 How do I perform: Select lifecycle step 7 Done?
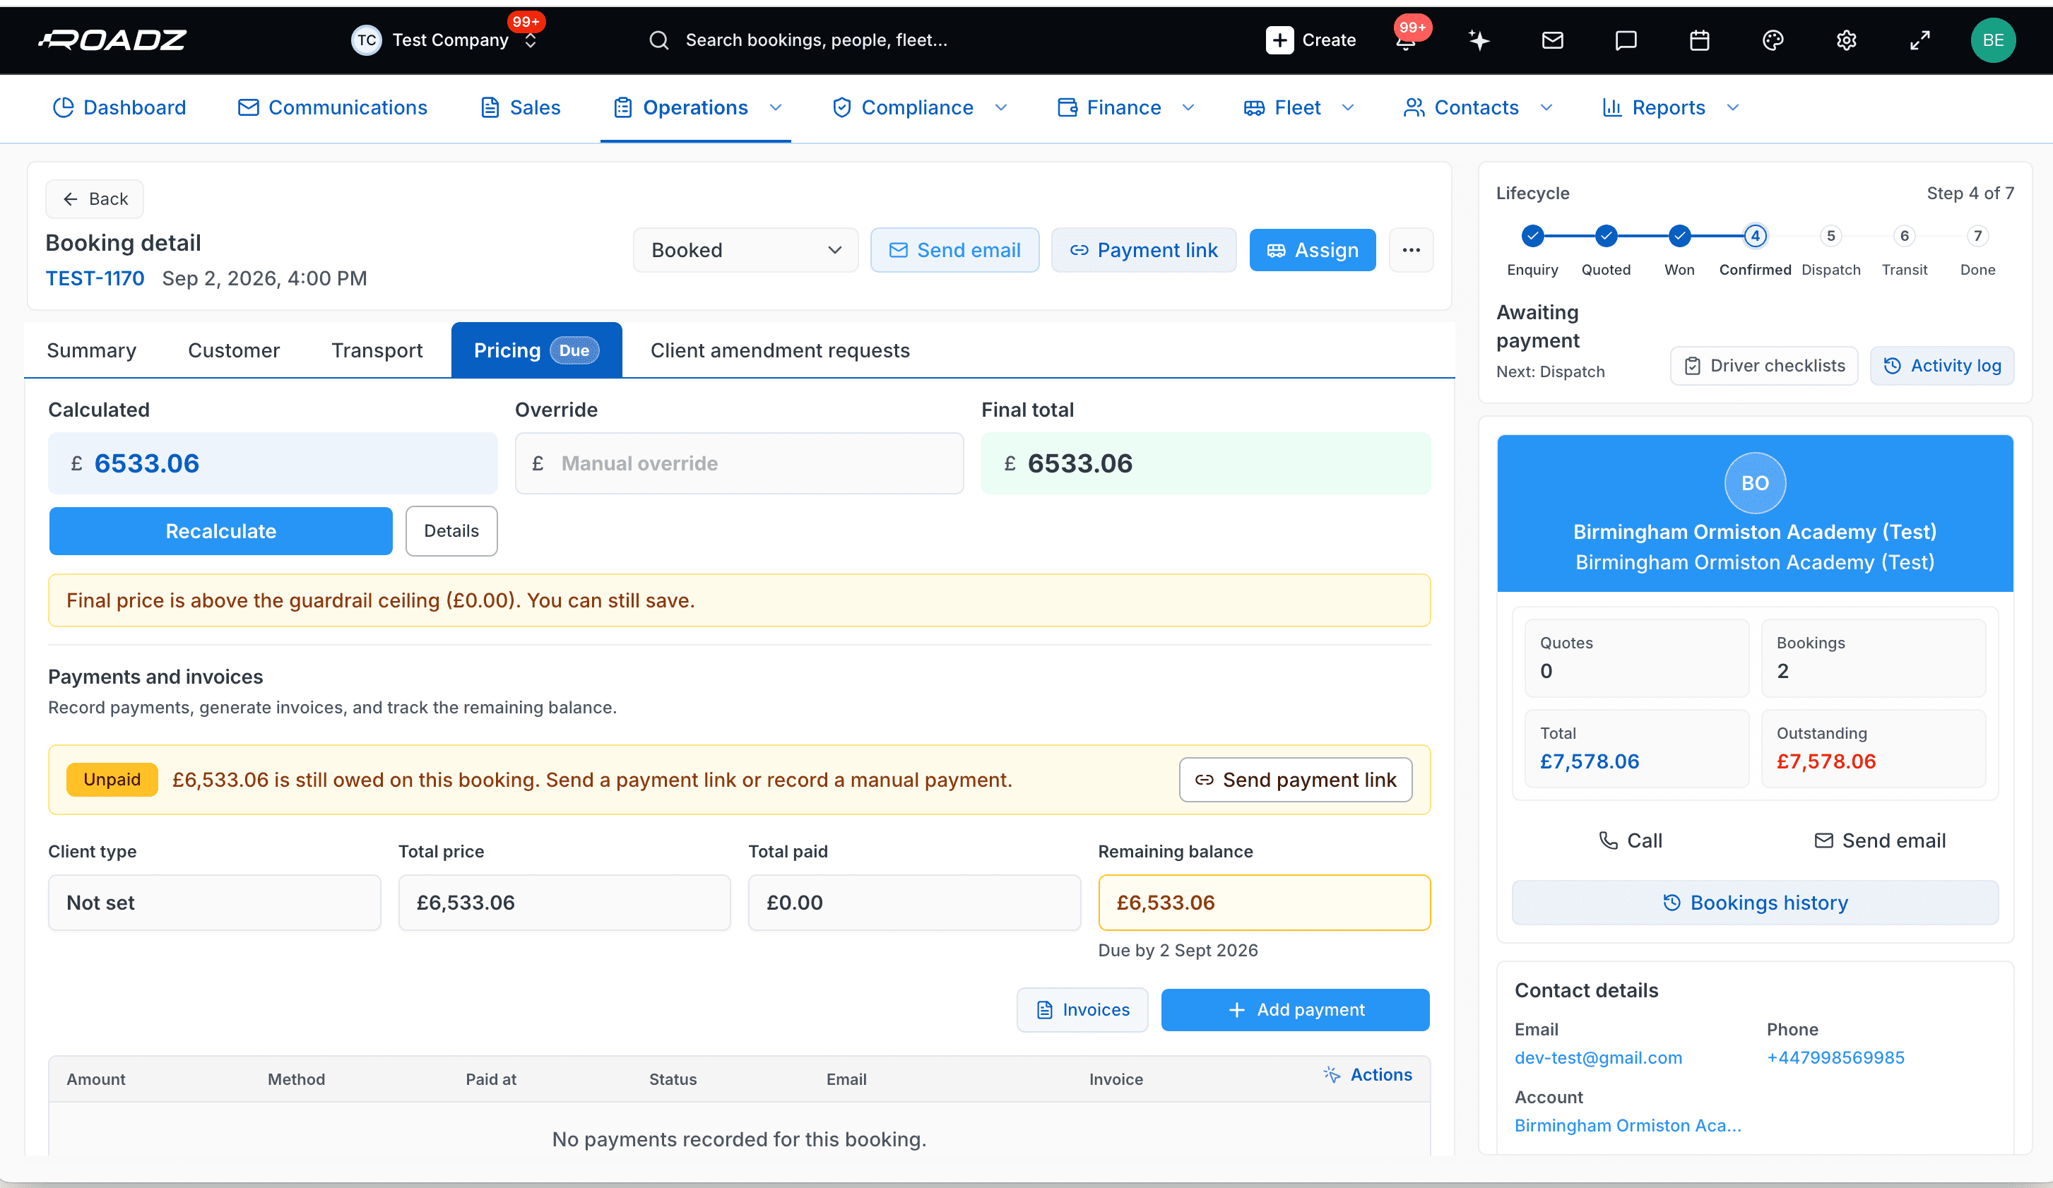click(1977, 236)
